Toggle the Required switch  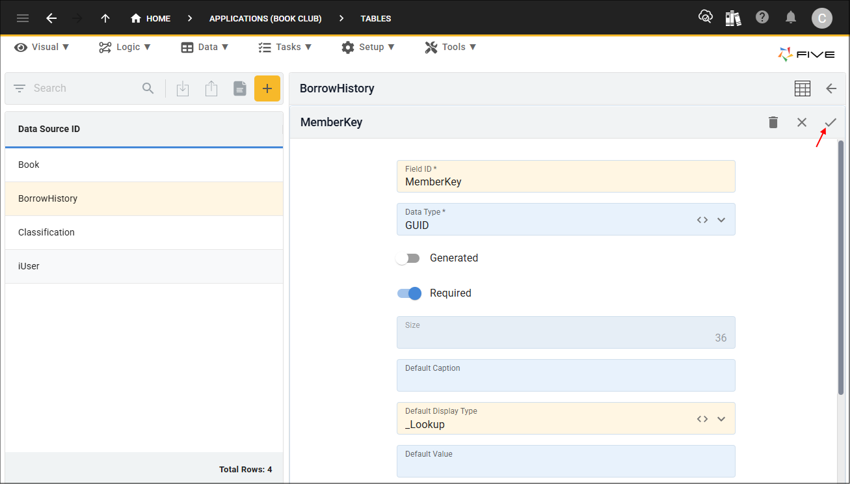[409, 293]
